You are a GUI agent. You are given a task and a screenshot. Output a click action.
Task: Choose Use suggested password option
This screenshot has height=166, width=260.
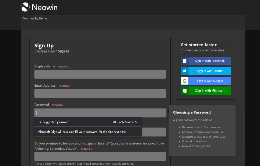click(x=88, y=122)
